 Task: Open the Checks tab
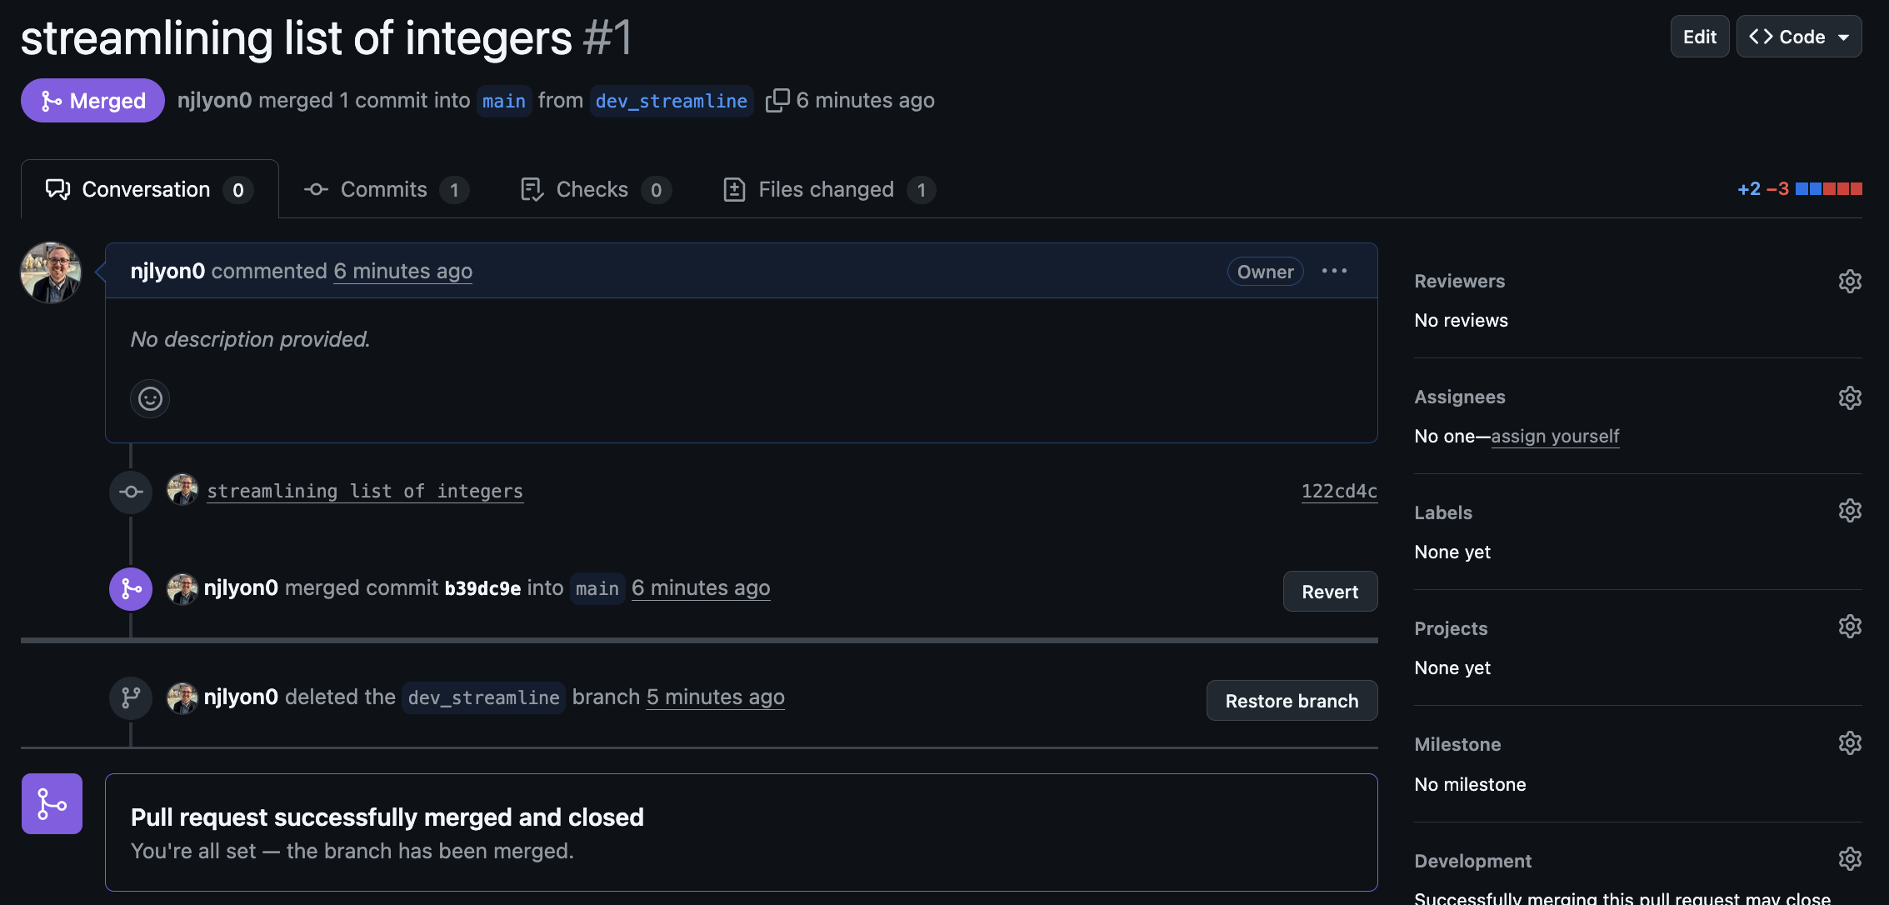(592, 189)
